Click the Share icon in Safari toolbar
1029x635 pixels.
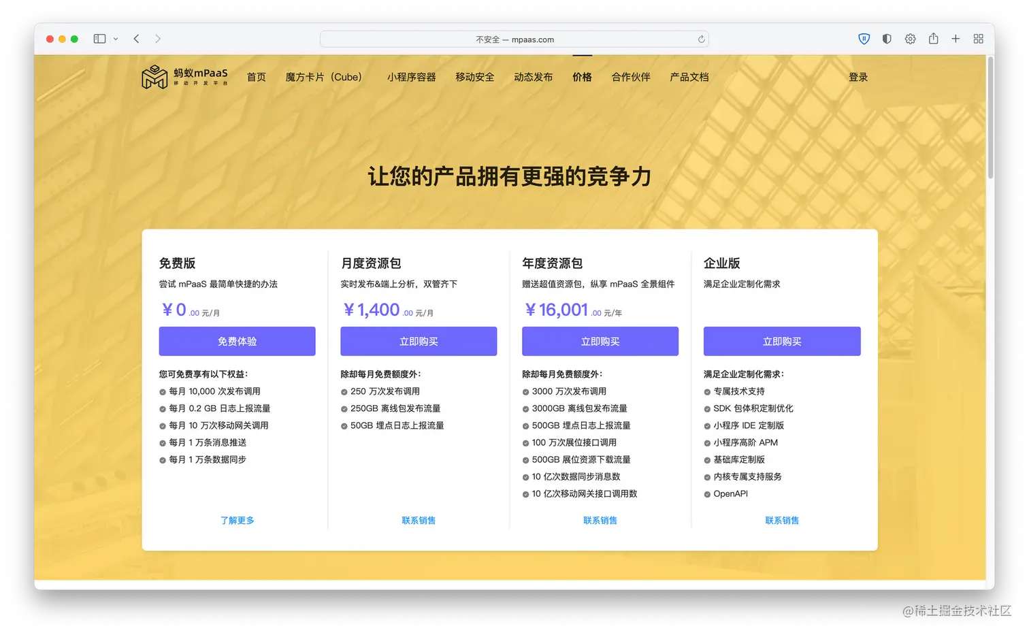point(933,38)
